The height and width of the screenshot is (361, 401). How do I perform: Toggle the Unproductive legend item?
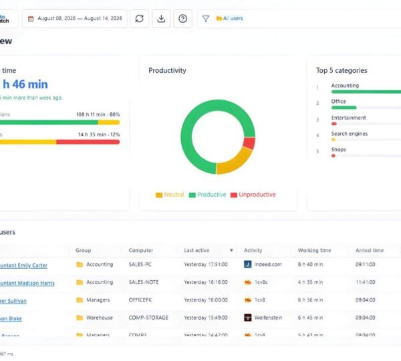(x=253, y=195)
